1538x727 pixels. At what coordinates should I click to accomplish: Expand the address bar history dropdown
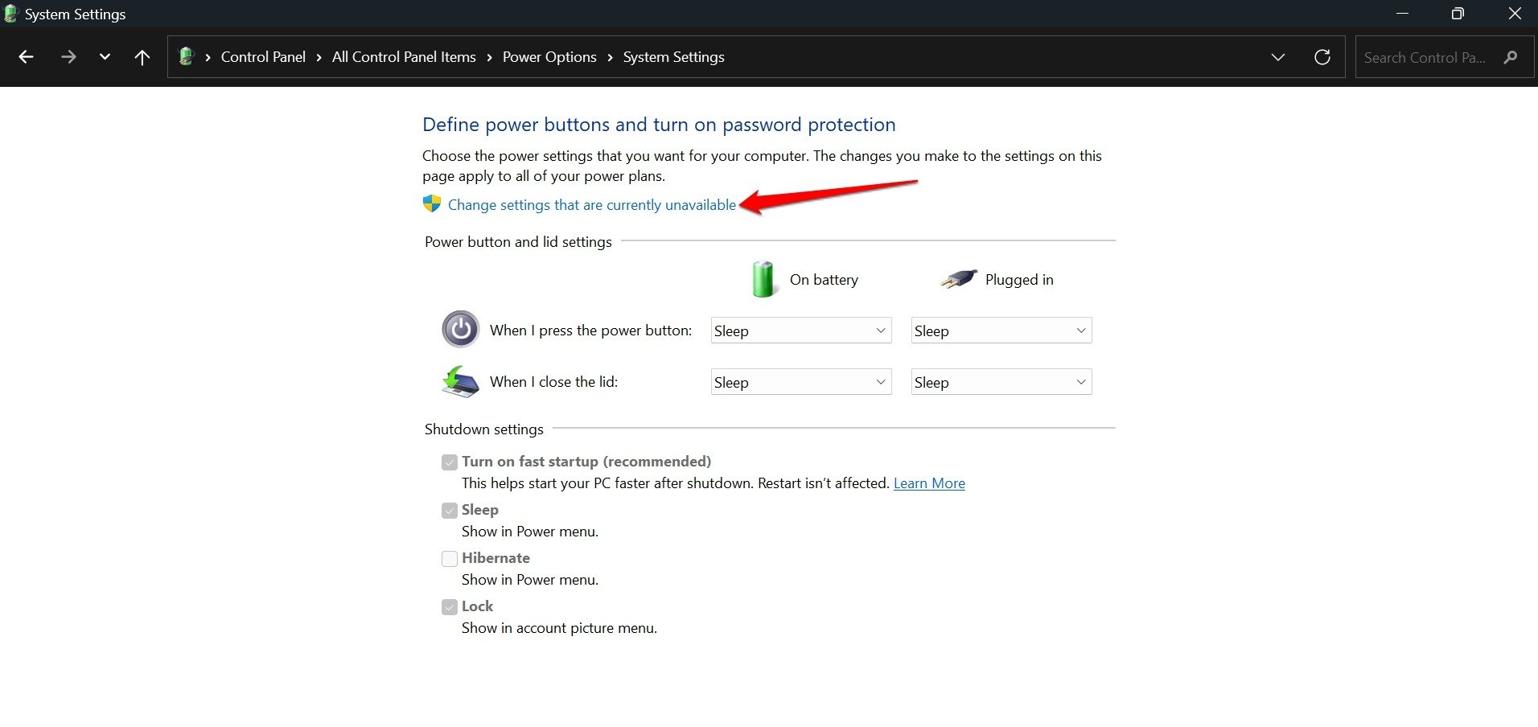click(1278, 57)
